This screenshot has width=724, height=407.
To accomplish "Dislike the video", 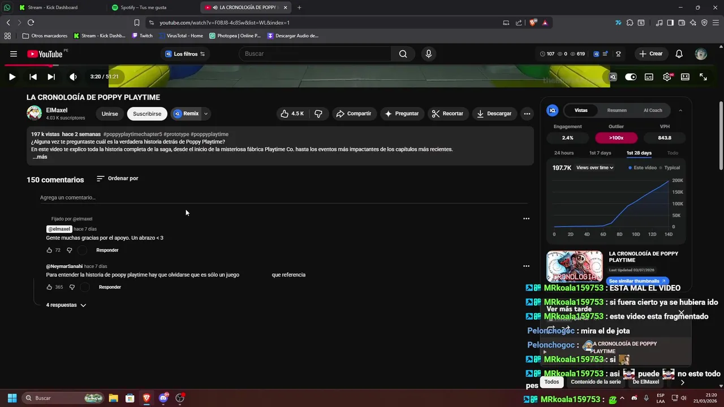I will coord(318,114).
